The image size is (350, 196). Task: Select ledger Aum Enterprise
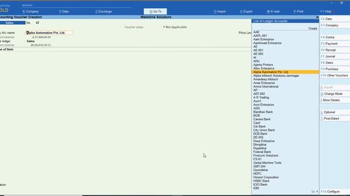pyautogui.click(x=264, y=105)
